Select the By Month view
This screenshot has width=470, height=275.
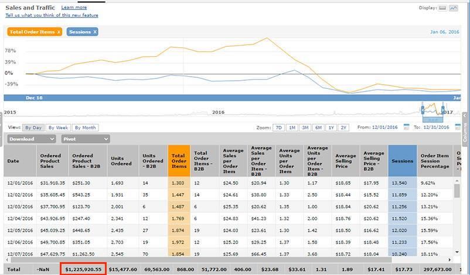(x=85, y=128)
